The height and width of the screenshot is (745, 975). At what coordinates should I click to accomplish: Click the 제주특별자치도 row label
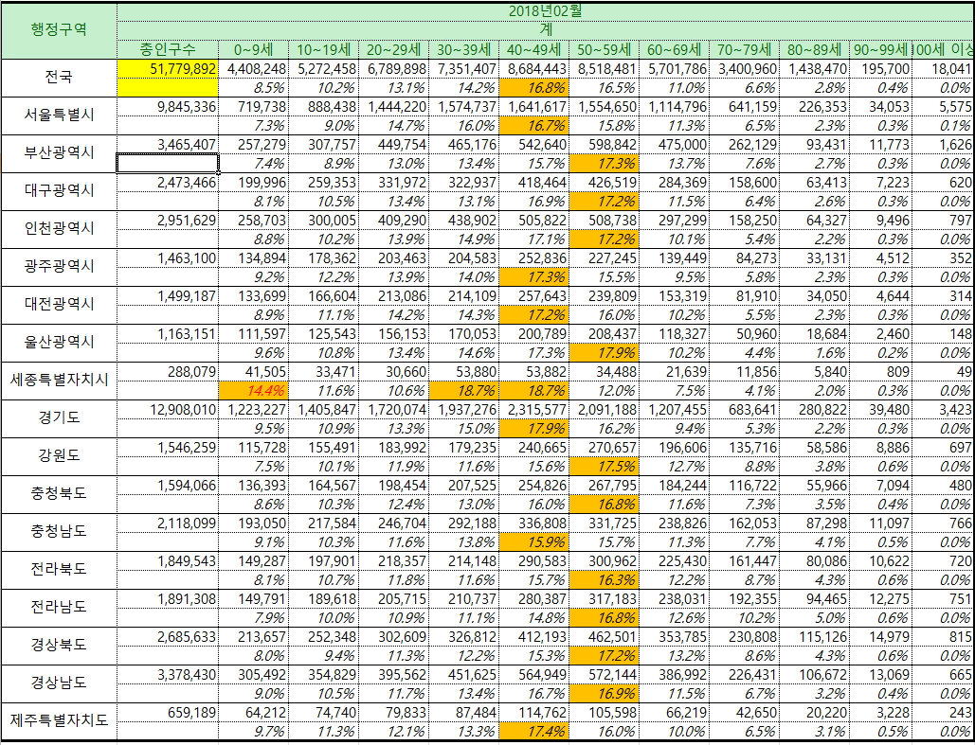click(59, 722)
